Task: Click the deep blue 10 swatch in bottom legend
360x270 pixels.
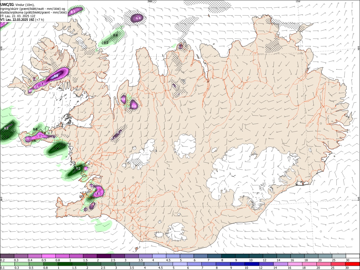Action: (x=251, y=264)
